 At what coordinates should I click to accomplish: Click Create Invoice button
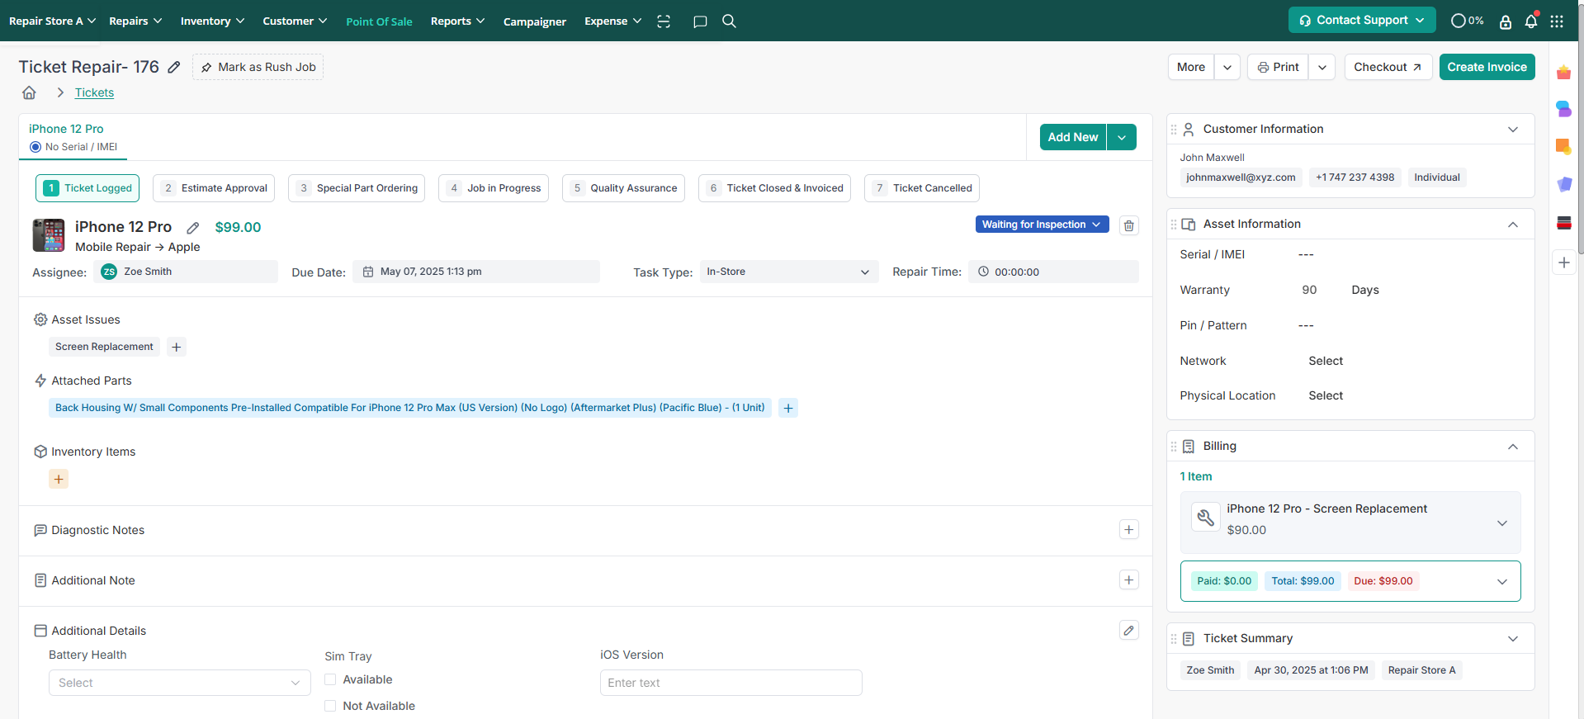[1487, 67]
